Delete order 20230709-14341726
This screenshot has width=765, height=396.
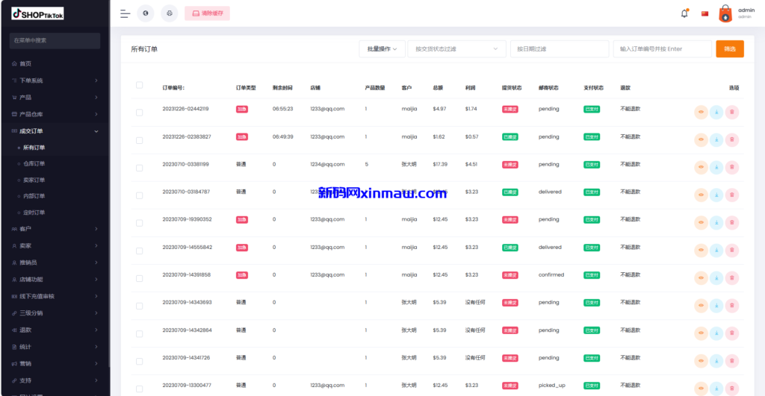point(732,361)
